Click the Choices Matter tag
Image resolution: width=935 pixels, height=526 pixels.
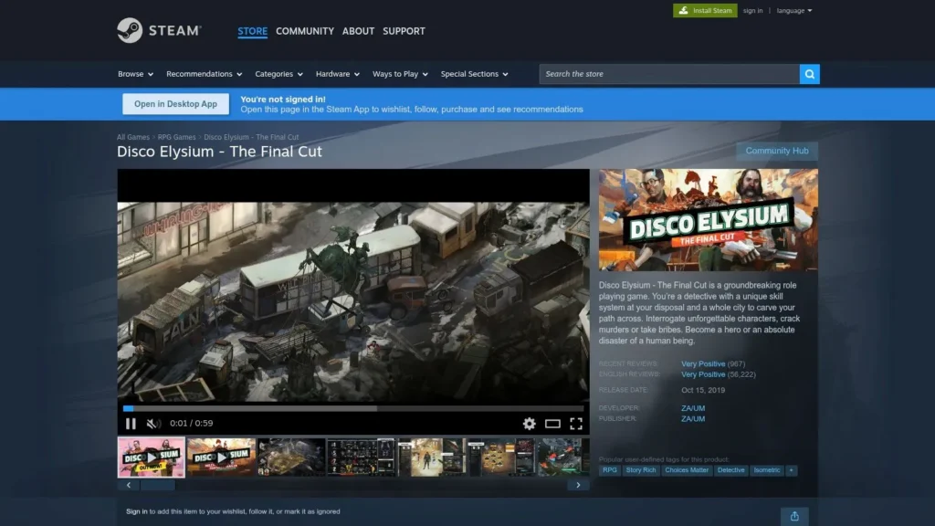click(687, 470)
